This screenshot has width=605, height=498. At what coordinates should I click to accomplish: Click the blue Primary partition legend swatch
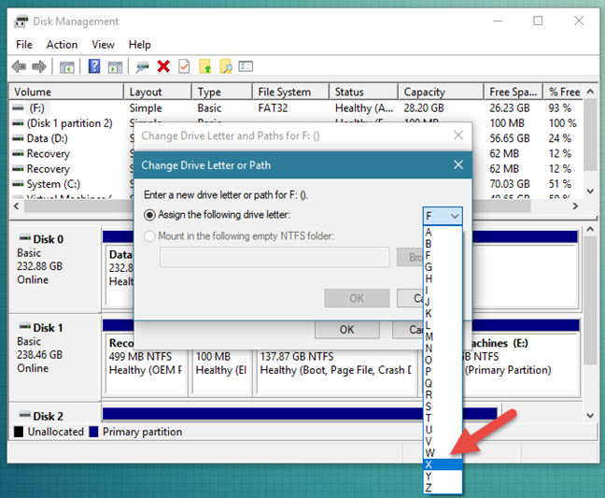[93, 432]
